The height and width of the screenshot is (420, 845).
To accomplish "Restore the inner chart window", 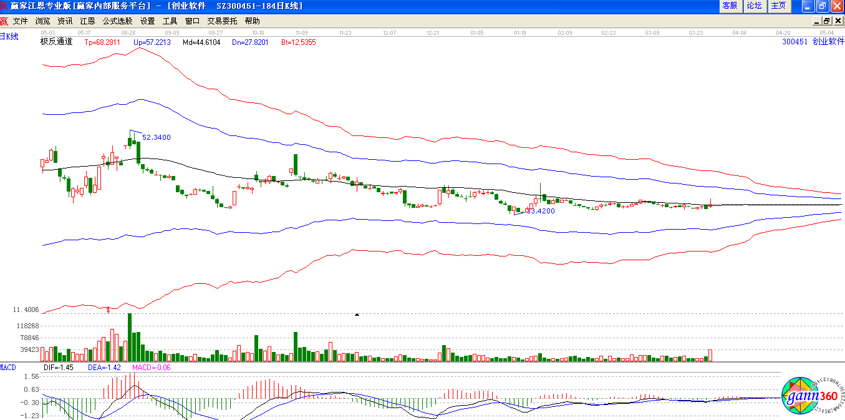I will 827,21.
